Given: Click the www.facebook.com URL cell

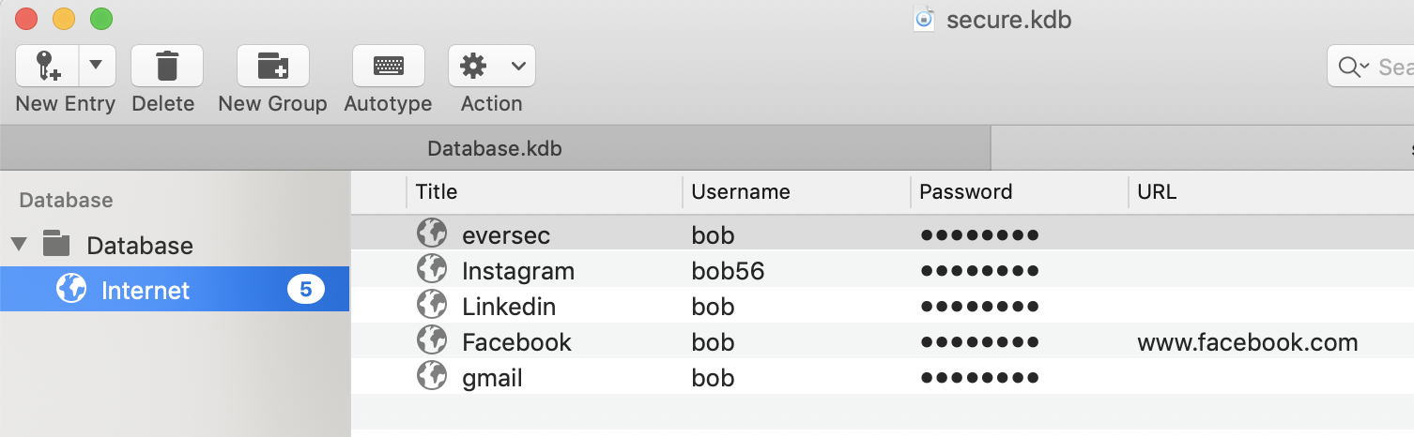Looking at the screenshot, I should [1248, 342].
